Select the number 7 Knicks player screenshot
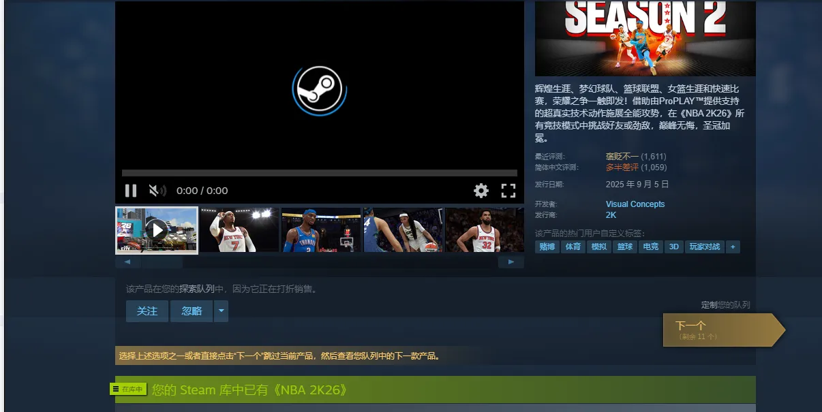 coord(239,230)
